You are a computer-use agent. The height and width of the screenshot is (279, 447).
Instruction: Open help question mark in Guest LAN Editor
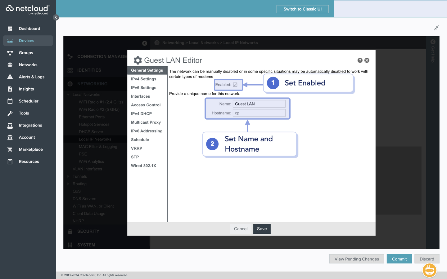tap(360, 60)
